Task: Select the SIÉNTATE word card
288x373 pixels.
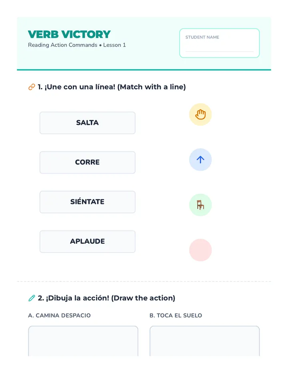Action: (x=88, y=202)
